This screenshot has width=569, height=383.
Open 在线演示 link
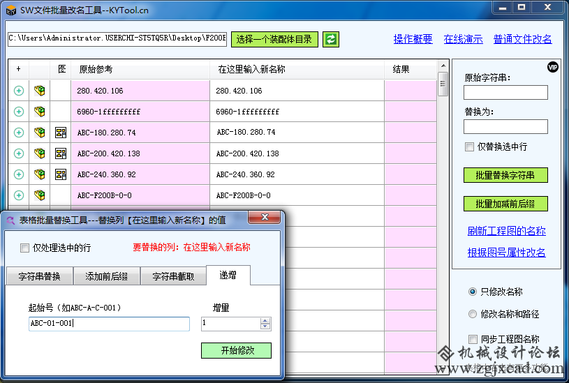click(x=463, y=39)
